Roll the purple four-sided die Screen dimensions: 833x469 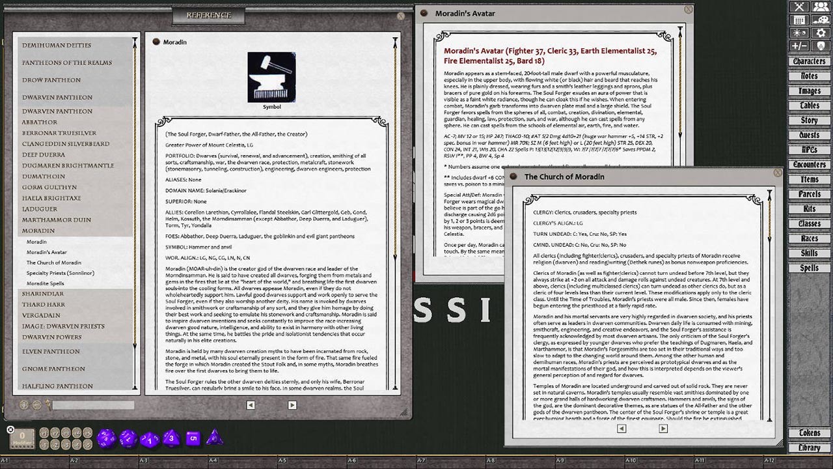tap(215, 437)
